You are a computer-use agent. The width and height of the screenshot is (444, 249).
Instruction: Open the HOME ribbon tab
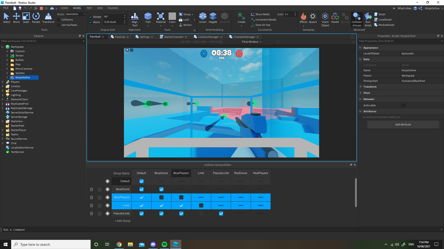pos(64,8)
